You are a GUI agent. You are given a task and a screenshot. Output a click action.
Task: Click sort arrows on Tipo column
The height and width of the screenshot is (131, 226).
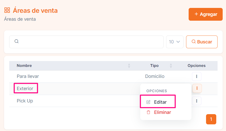point(171,66)
